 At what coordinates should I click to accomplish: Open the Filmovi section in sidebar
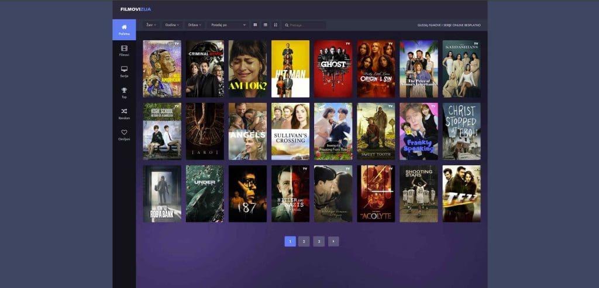(x=124, y=51)
